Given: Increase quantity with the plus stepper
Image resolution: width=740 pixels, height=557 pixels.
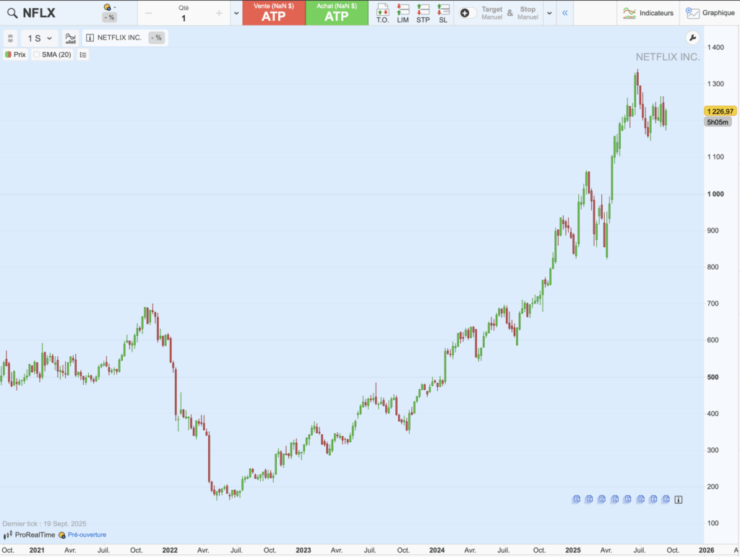Looking at the screenshot, I should (x=218, y=12).
